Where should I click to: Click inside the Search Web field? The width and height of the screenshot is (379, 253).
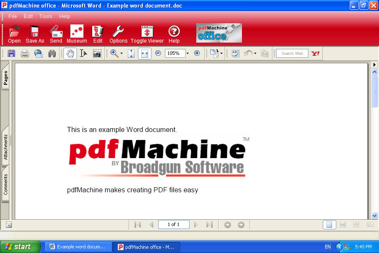click(292, 53)
